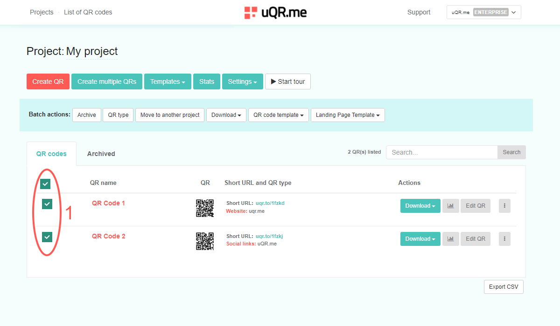Open batch Download dropdown
560x326 pixels.
tap(226, 115)
